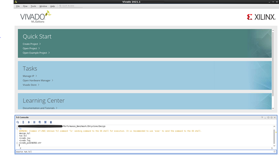Click Tcl Console scroll up arrow
This screenshot has height=155, width=279.
(274, 126)
